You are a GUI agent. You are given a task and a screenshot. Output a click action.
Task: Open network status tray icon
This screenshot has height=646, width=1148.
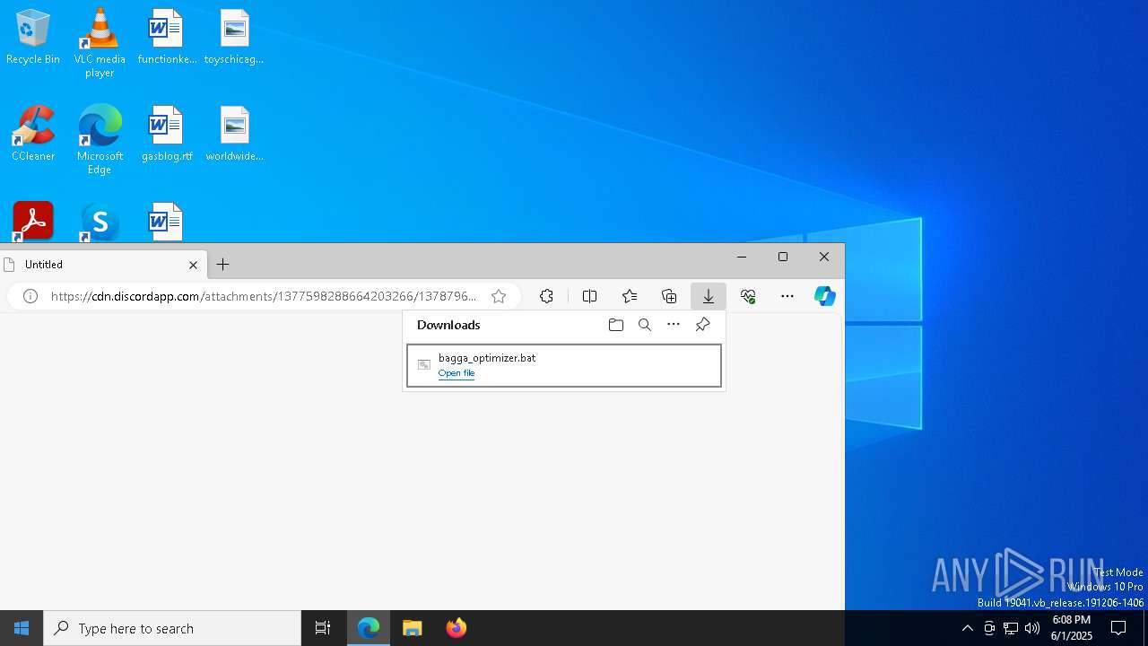[x=1011, y=628]
